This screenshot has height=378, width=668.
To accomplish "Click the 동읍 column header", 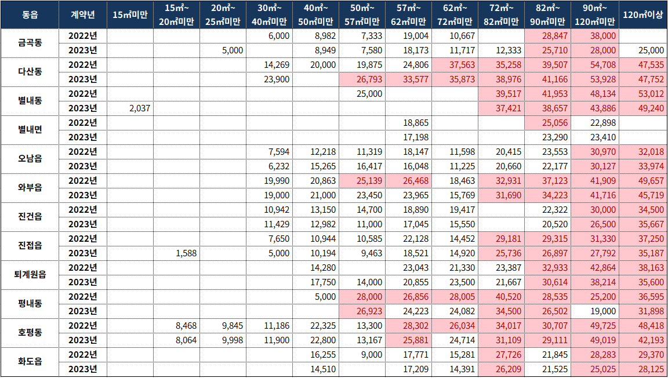I will click(x=30, y=15).
